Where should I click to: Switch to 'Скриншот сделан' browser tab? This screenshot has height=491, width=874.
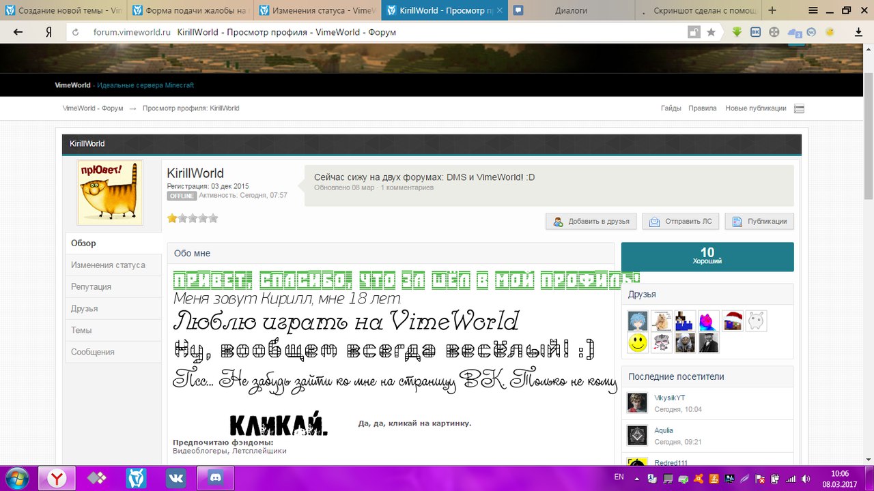tap(698, 10)
